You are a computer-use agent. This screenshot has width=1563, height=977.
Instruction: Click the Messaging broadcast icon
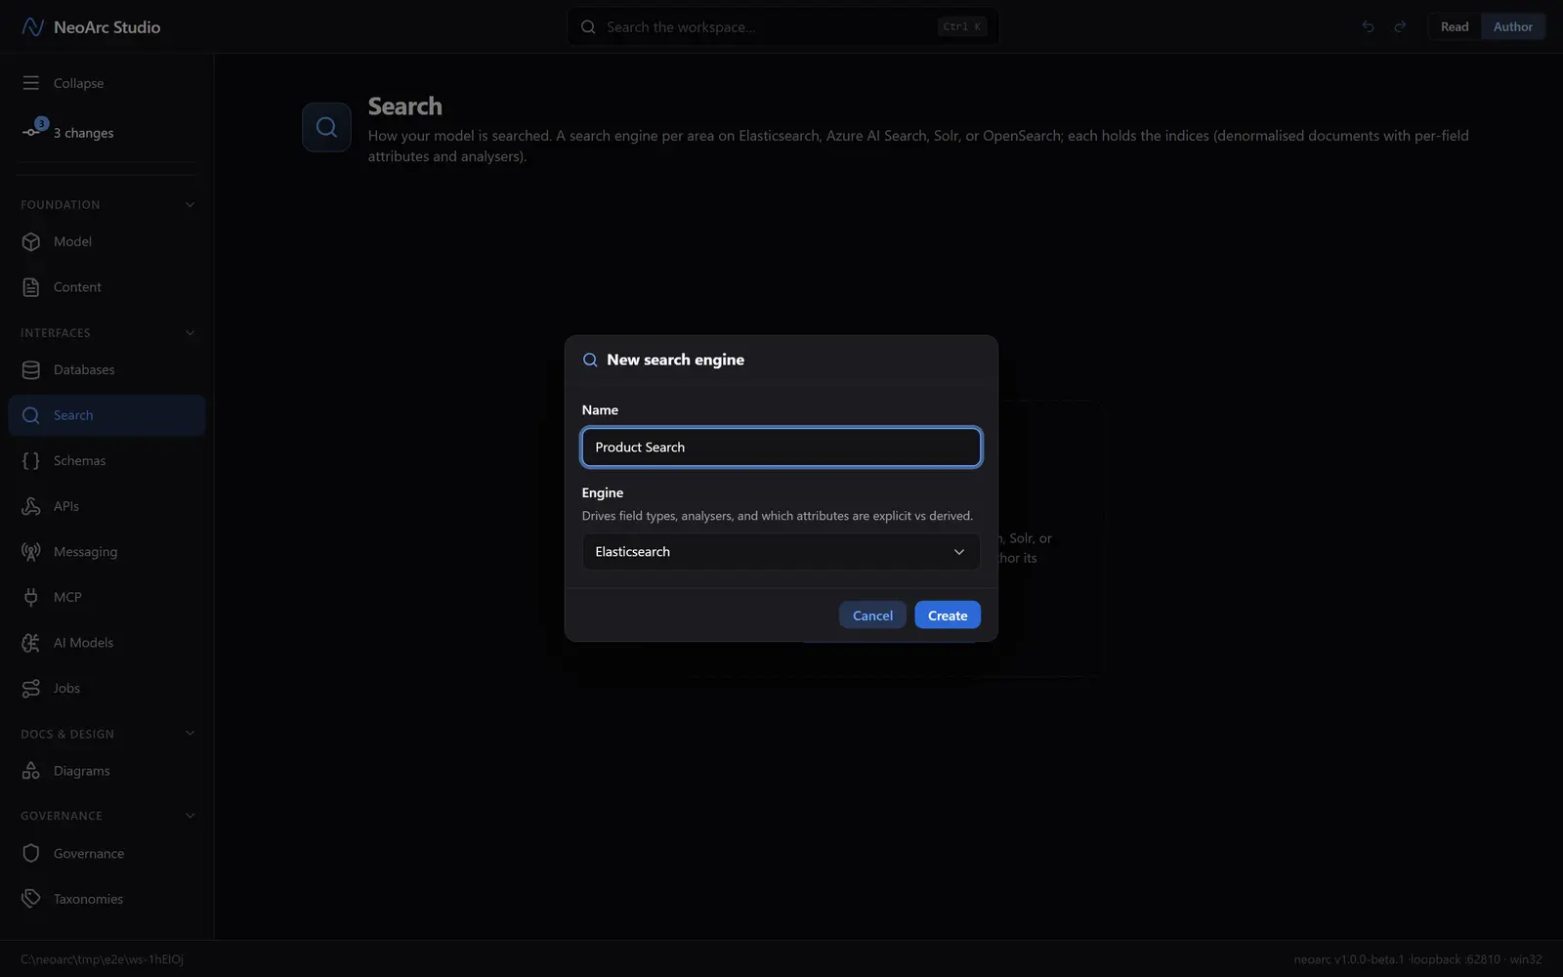pyautogui.click(x=31, y=552)
